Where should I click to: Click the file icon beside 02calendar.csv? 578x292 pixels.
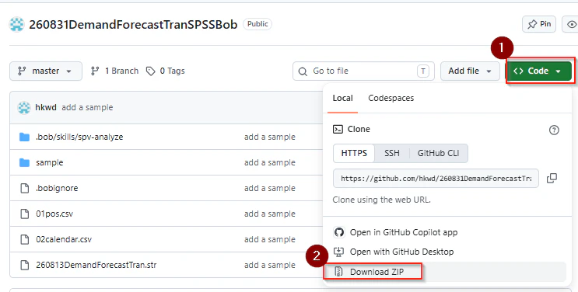tap(24, 239)
